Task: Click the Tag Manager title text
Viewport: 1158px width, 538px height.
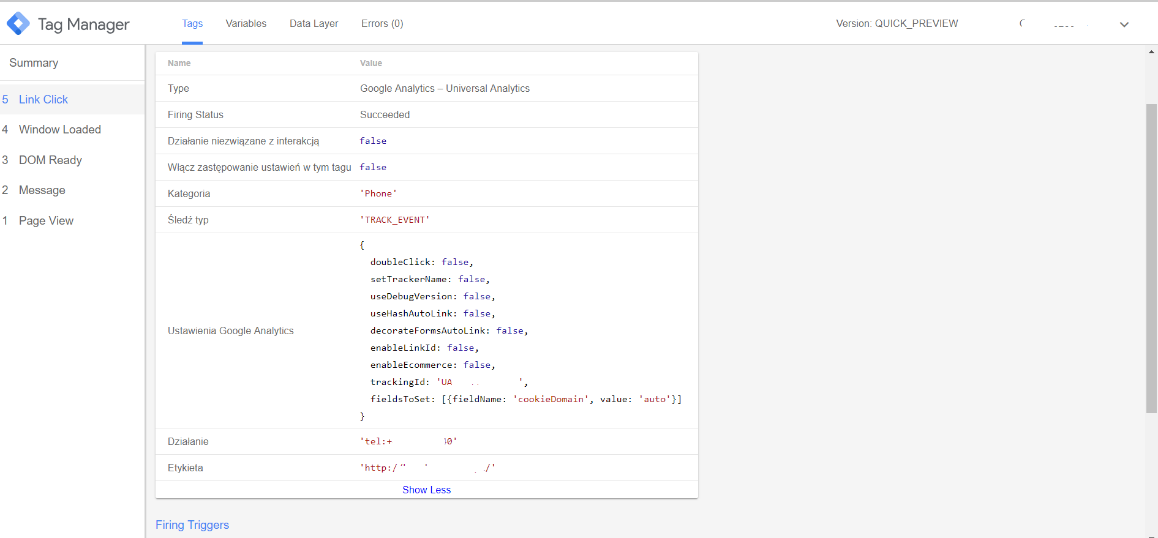Action: point(84,24)
